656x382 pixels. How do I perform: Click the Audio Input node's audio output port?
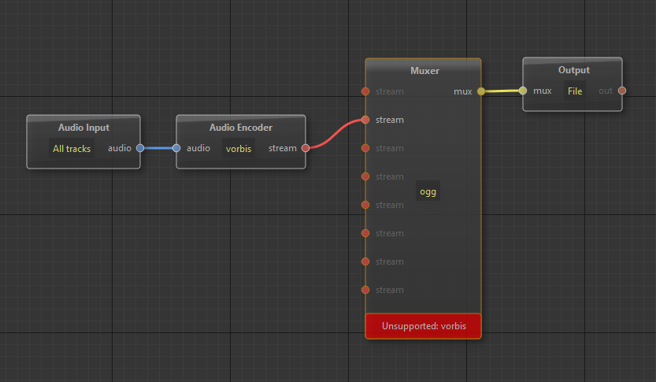pyautogui.click(x=140, y=148)
